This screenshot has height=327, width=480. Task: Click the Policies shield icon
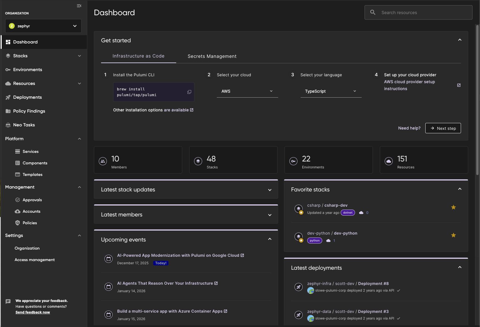pyautogui.click(x=18, y=223)
